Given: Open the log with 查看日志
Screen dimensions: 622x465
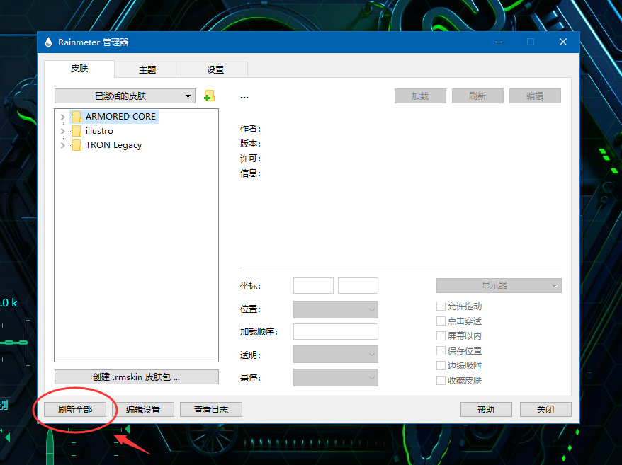Looking at the screenshot, I should 210,409.
